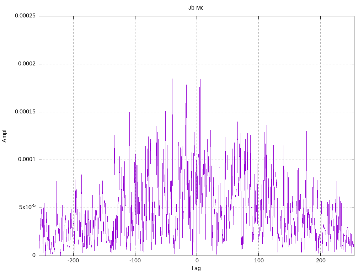Select the y-axis label "Ampl"
Screen dimensions: 364x273
click(x=4, y=136)
